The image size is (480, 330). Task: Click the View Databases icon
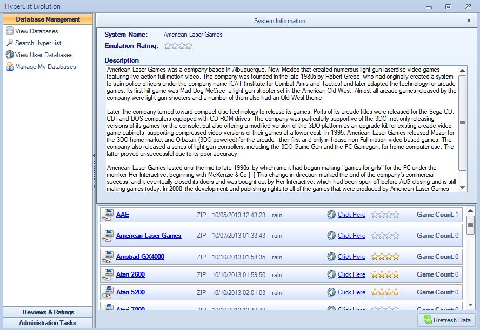tap(9, 31)
